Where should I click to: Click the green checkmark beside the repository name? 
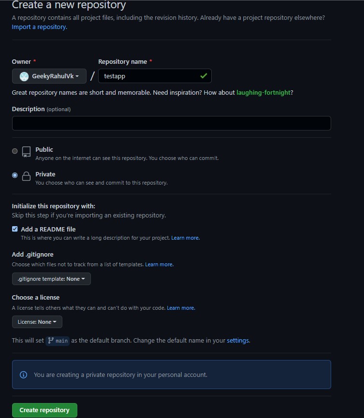[205, 76]
